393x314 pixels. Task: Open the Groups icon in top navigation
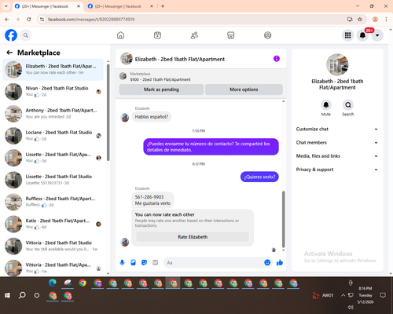[x=267, y=35]
